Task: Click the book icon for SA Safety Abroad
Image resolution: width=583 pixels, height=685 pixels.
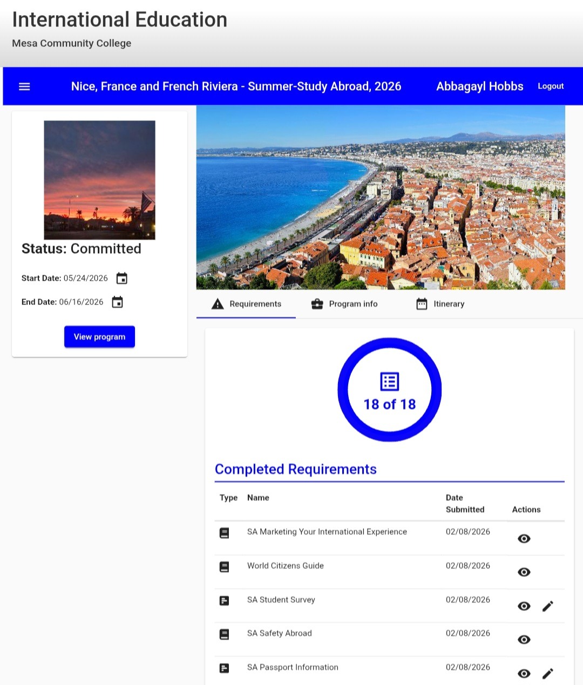Action: point(225,634)
